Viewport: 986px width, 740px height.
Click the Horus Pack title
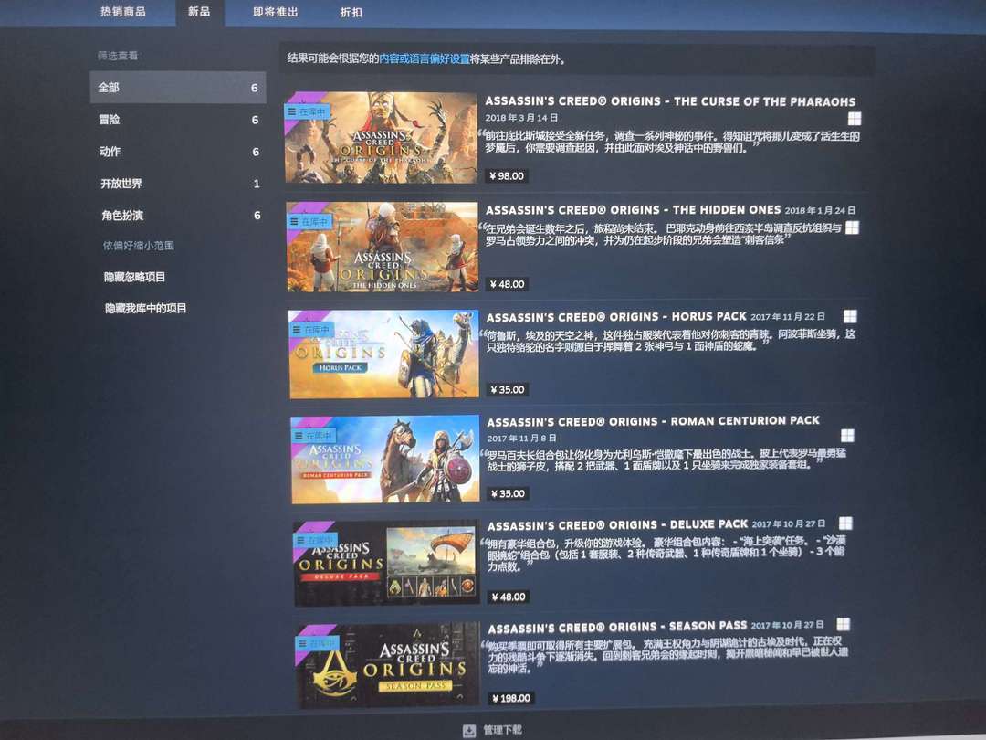click(616, 316)
